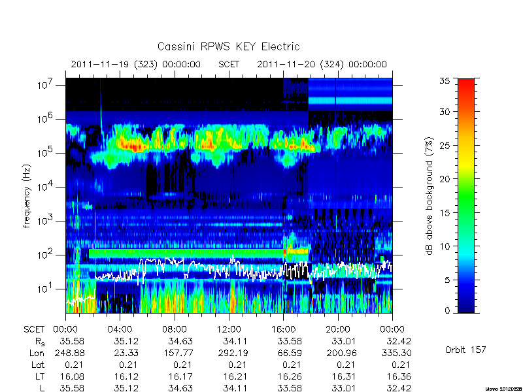Click the start date '2011-11-19 (323) 00:00:00'
The width and height of the screenshot is (523, 392).
click(x=136, y=64)
